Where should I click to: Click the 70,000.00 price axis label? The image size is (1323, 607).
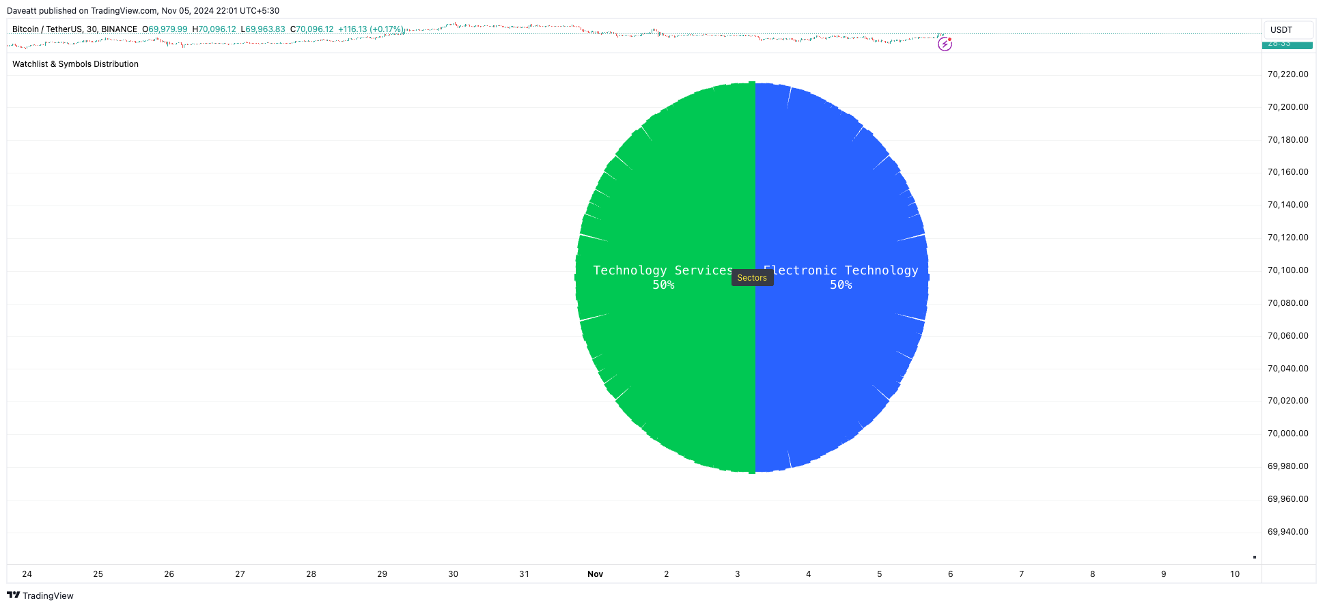pos(1287,434)
